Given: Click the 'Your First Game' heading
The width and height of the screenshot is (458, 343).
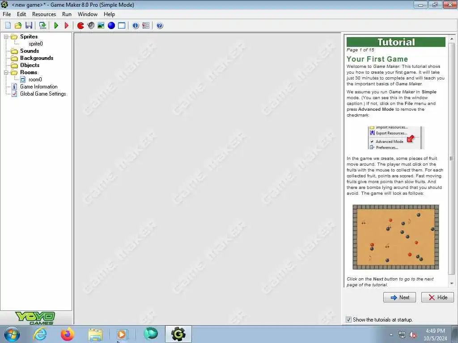Looking at the screenshot, I should click(377, 59).
